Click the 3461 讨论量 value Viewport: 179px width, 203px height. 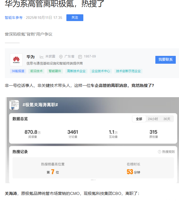(73, 132)
